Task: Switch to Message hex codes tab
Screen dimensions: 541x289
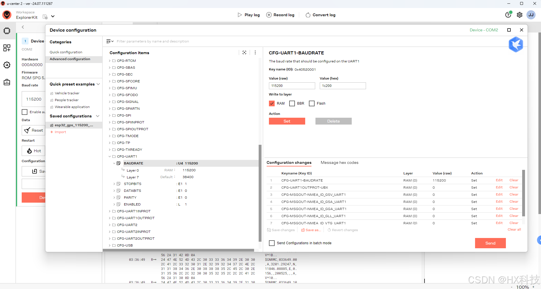Action: click(x=339, y=162)
